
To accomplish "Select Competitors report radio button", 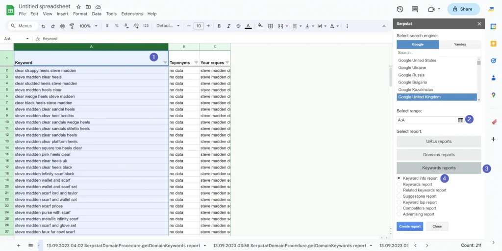I will point(399,208).
